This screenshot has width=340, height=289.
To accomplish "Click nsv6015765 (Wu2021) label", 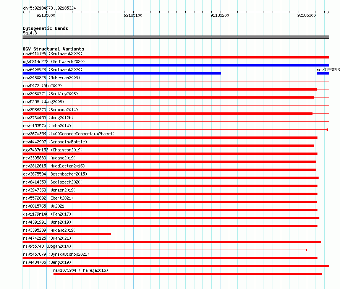I will pyautogui.click(x=45, y=206).
